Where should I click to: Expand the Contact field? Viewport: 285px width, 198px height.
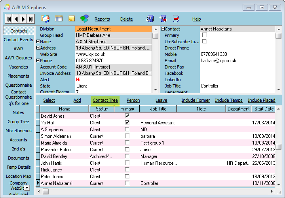point(163,29)
